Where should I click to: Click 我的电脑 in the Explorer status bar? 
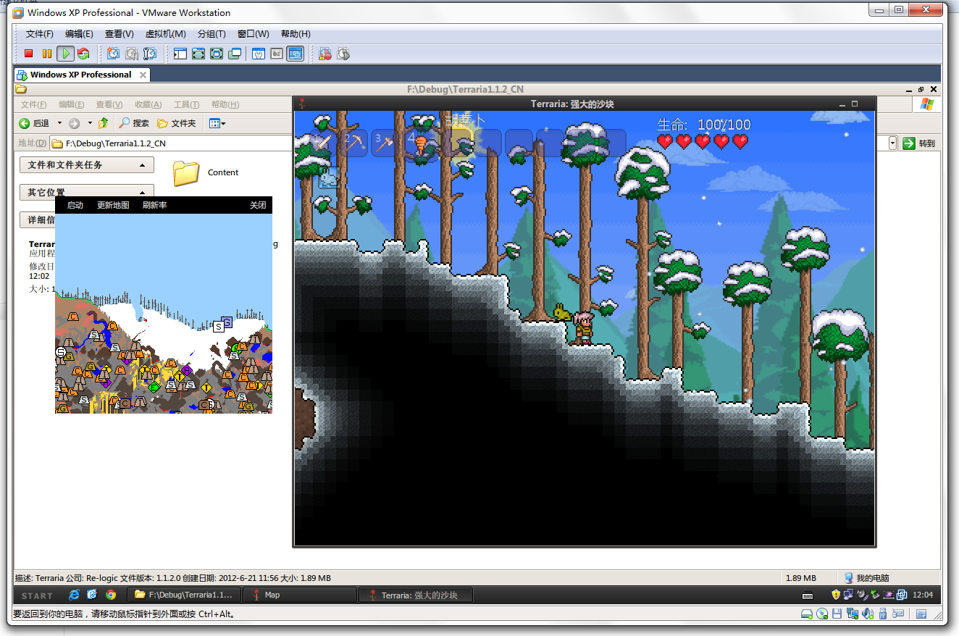click(866, 578)
